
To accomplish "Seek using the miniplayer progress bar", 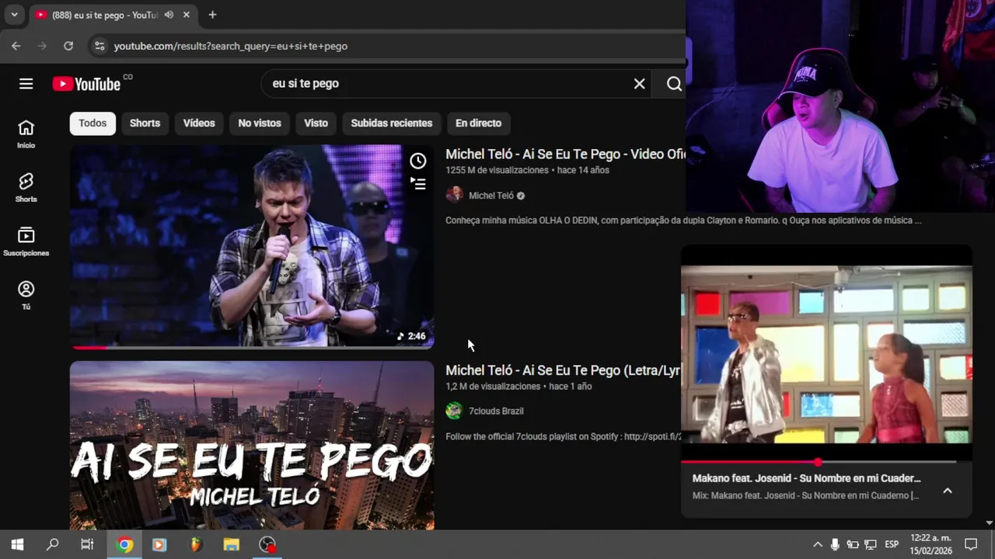I will click(819, 462).
